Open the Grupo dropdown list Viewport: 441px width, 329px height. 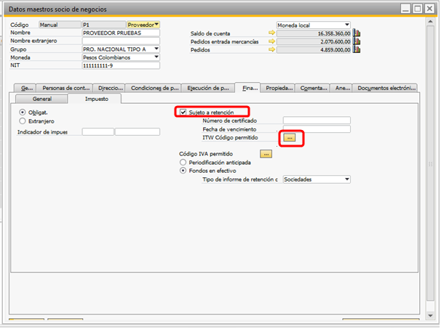click(156, 49)
